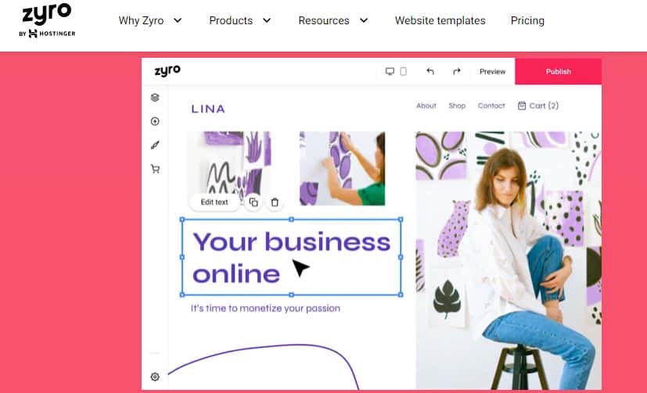Select the styles brush icon in sidebar
The width and height of the screenshot is (647, 393).
point(155,145)
